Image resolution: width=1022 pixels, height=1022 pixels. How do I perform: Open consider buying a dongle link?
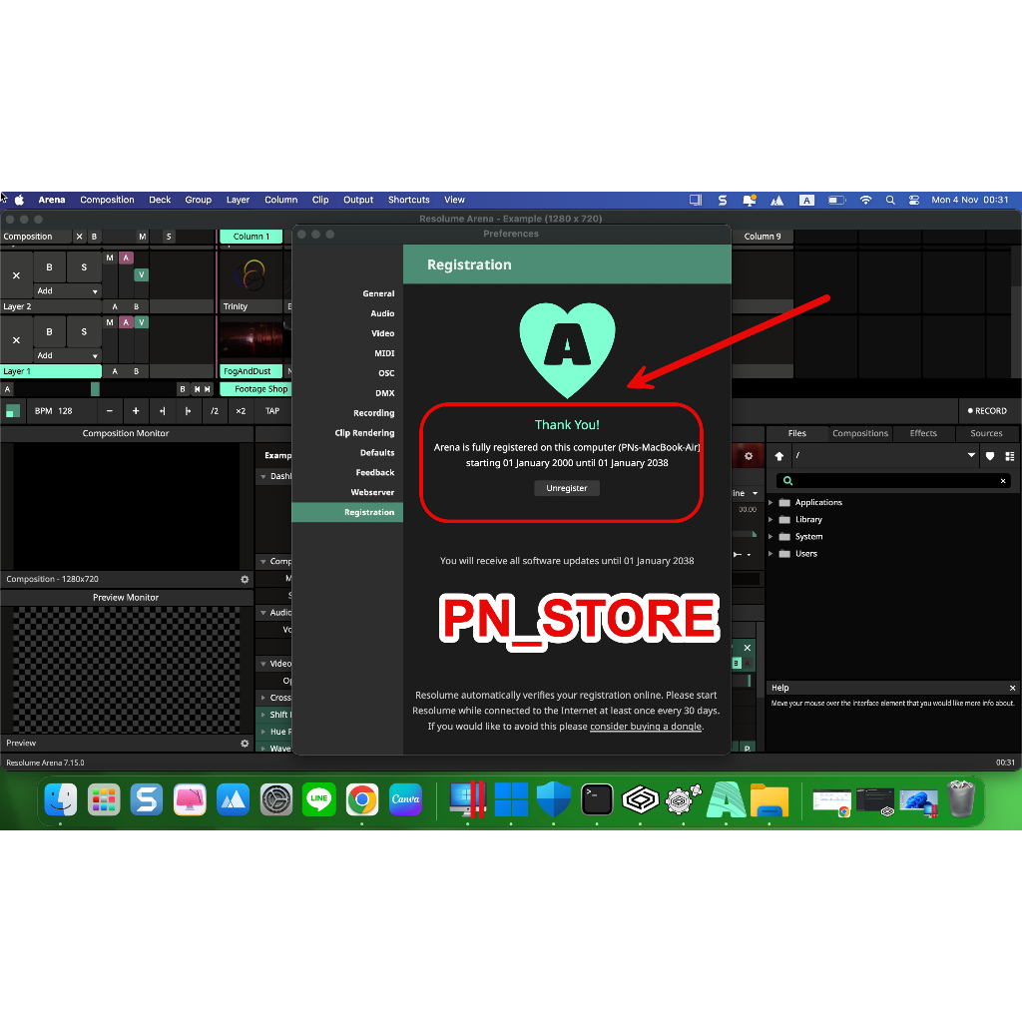(x=646, y=727)
